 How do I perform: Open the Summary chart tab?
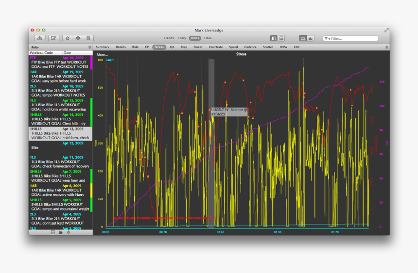tap(103, 47)
